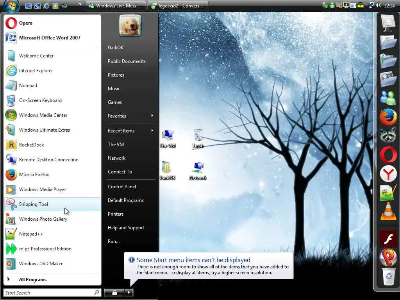Click Remote Desktop Connection icon
Screen dimensions: 400x300
click(x=11, y=160)
